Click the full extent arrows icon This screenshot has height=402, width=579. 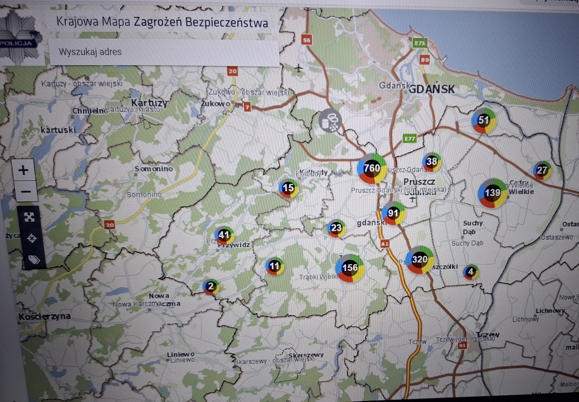point(30,216)
